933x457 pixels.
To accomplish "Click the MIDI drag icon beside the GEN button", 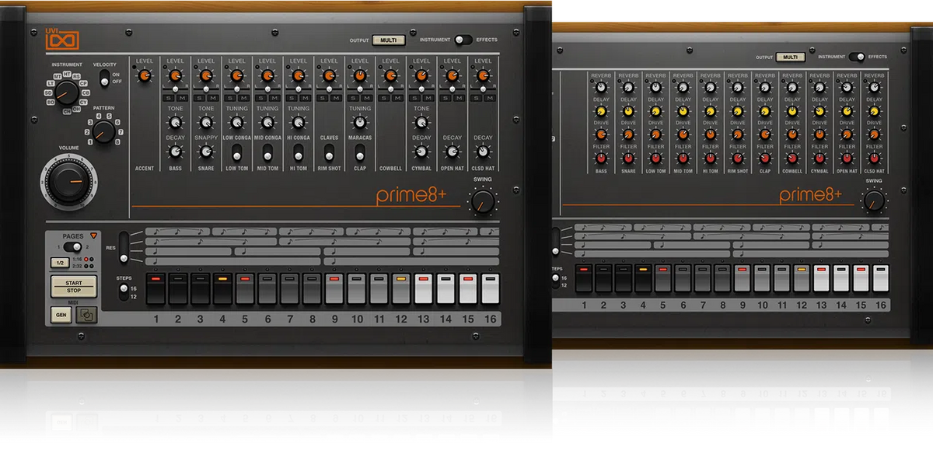I will tap(86, 315).
